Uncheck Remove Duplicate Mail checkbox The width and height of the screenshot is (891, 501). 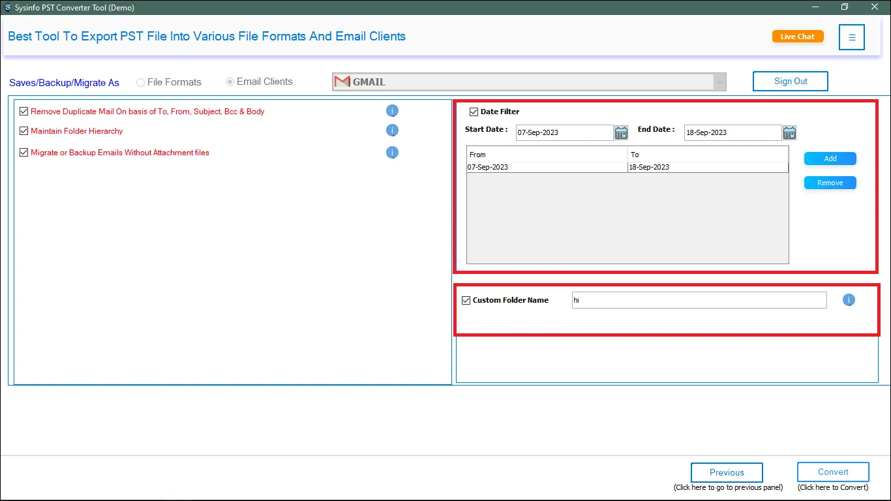[x=24, y=112]
